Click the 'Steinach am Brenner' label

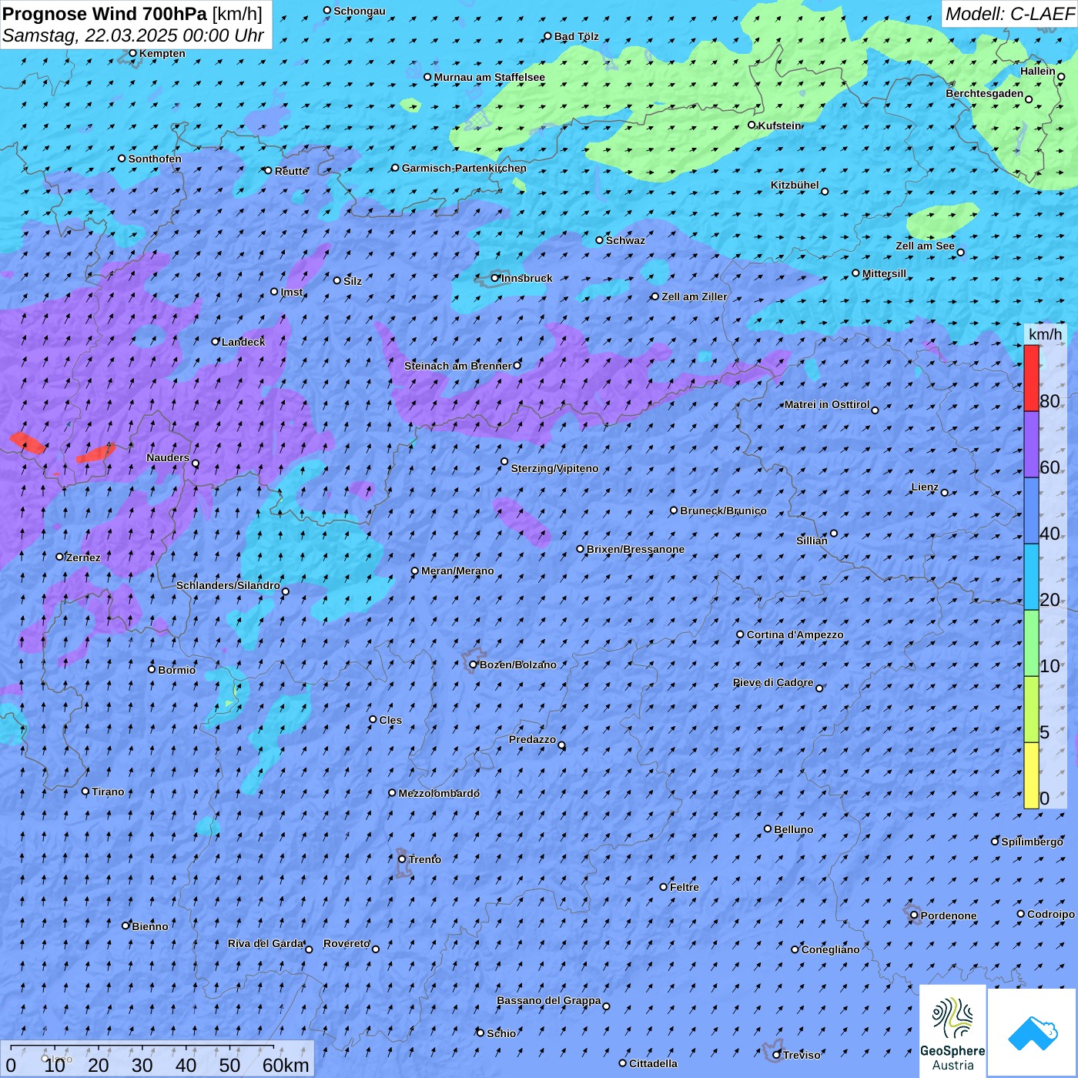coord(458,366)
